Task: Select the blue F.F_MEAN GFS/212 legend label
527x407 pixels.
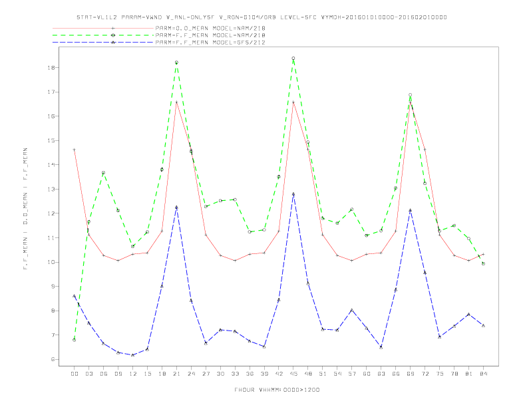Action: pos(210,43)
